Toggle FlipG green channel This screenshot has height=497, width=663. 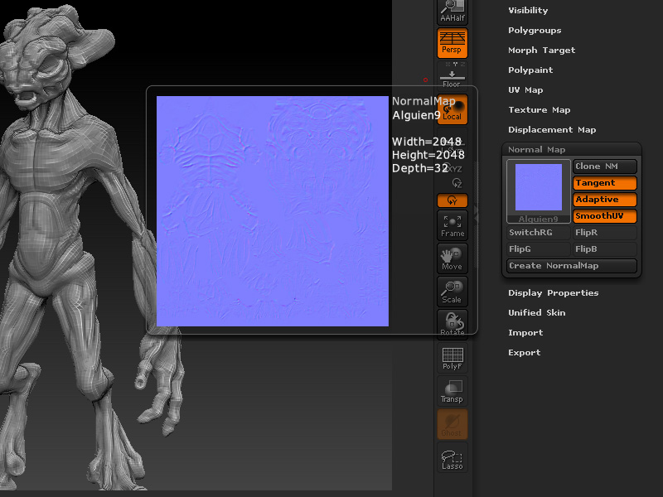click(538, 249)
